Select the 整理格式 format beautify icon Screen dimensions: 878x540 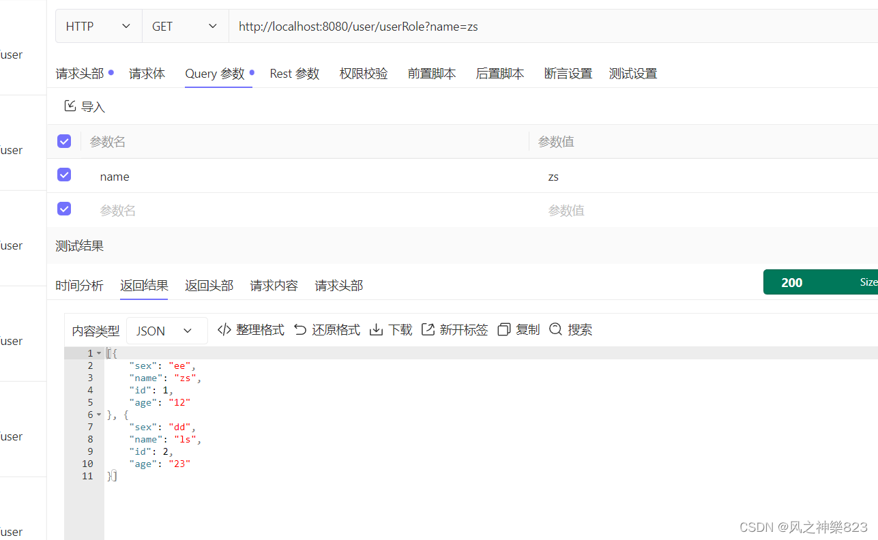click(x=225, y=329)
